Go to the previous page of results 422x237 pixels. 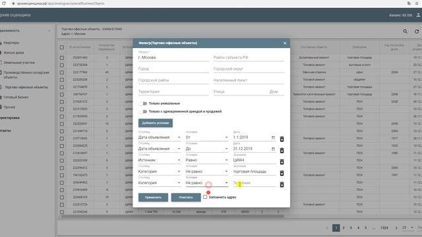coord(327,228)
